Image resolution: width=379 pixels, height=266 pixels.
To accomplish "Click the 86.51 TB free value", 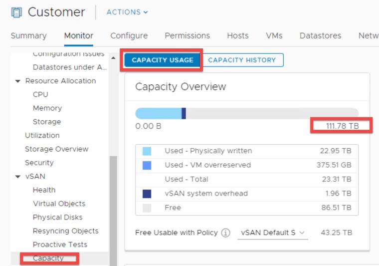I will click(x=336, y=208).
